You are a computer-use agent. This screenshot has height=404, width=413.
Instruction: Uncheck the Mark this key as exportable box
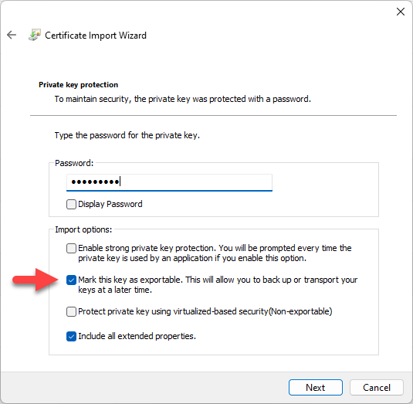pyautogui.click(x=71, y=280)
